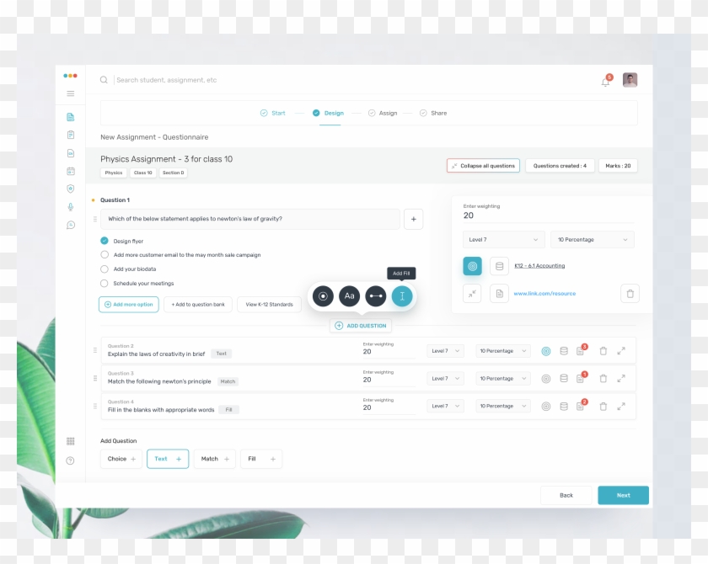
Task: Open the 10 Percentage dropdown in weighting panel
Action: (x=592, y=240)
